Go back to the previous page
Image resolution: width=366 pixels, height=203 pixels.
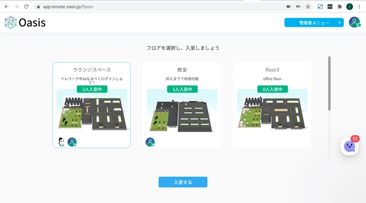click(x=6, y=6)
